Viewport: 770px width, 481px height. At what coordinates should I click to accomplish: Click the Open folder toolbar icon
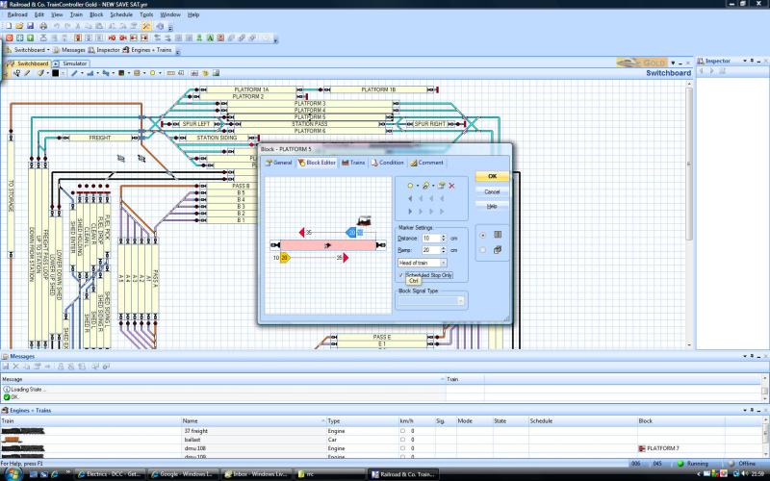click(x=18, y=26)
